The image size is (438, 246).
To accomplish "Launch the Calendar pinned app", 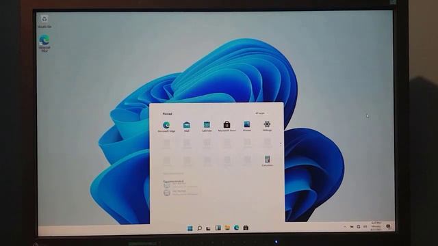I will [207, 126].
